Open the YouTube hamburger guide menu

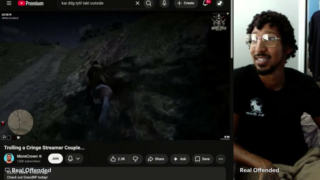(x=9, y=3)
